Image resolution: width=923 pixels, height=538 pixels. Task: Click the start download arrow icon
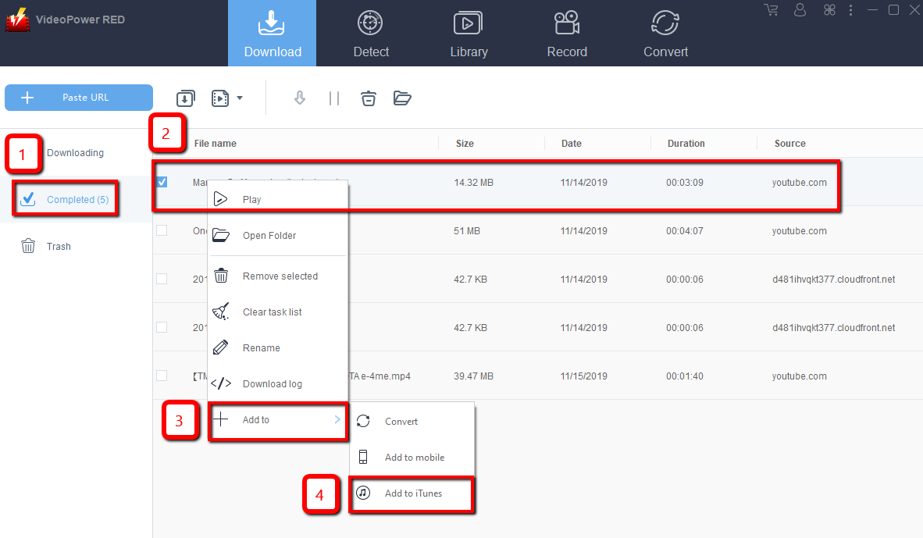299,98
